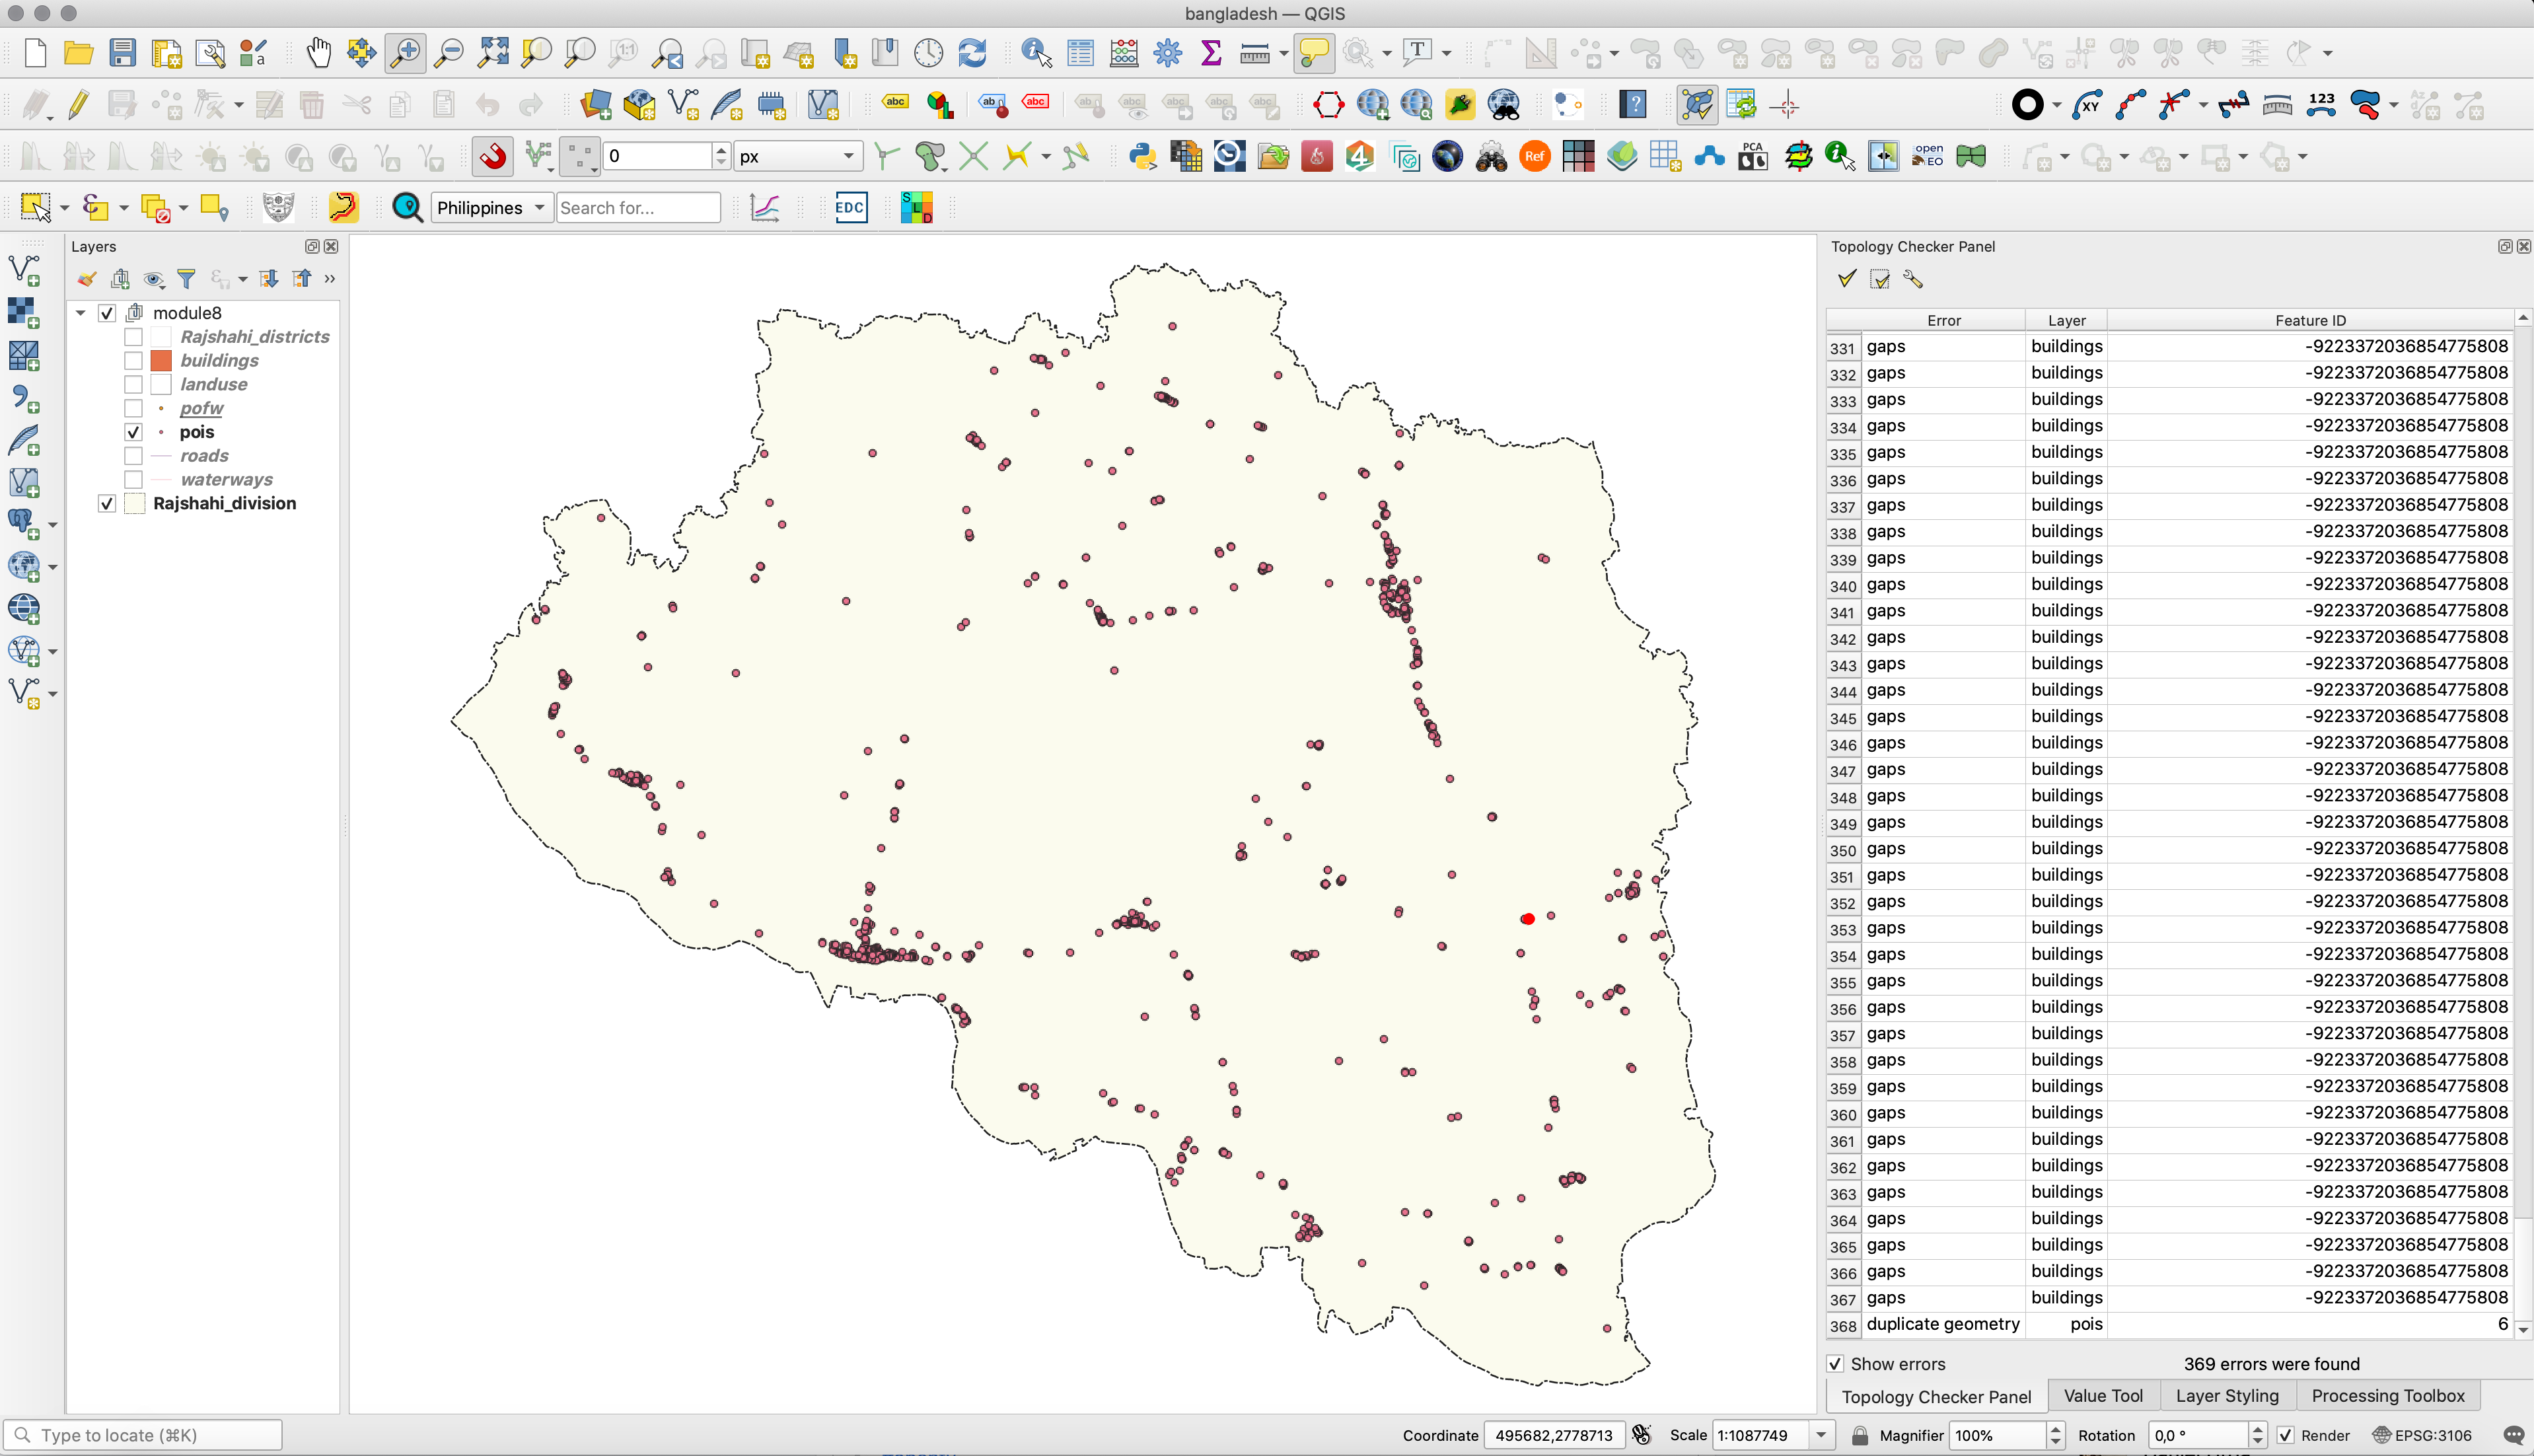Open the select features tool dropdown arrow
Image resolution: width=2534 pixels, height=1456 pixels.
pos(64,208)
